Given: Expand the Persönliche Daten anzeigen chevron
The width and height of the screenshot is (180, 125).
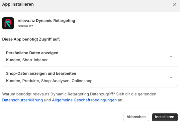Looking at the screenshot, I should 171,57.
